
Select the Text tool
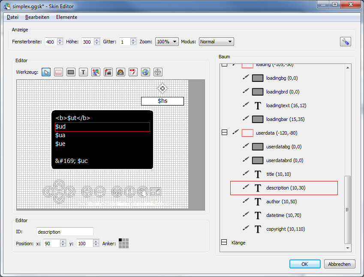click(84, 72)
